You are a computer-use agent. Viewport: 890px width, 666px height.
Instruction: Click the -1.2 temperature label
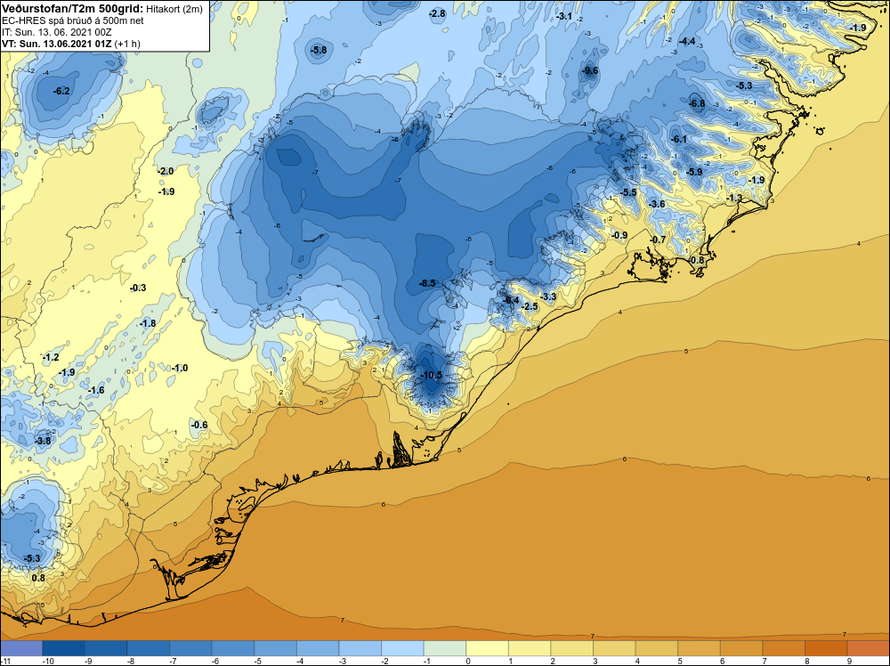coord(51,358)
